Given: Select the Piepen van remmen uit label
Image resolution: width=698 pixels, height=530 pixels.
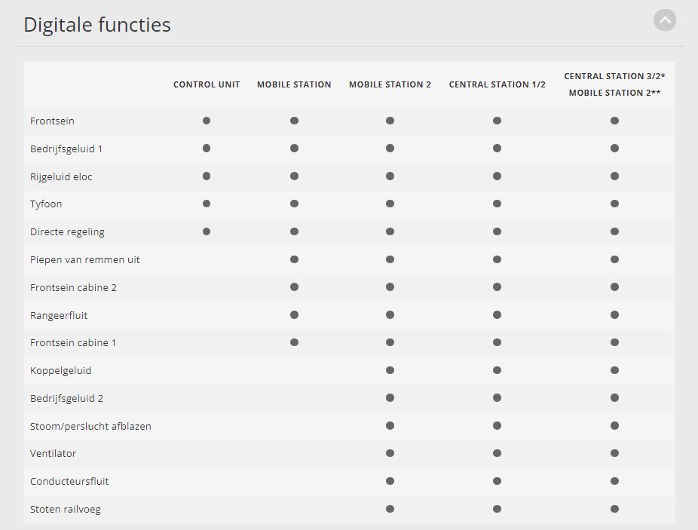Looking at the screenshot, I should coord(85,259).
